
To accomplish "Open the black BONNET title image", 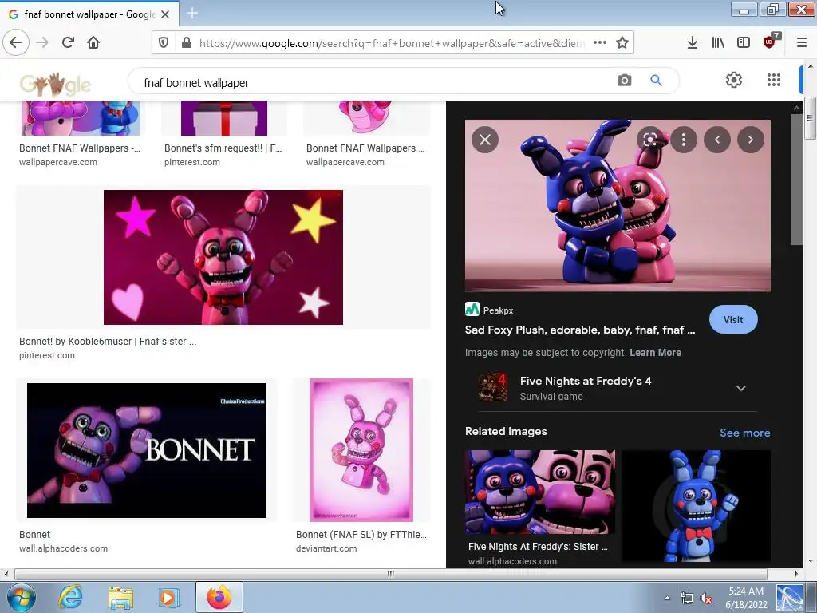I will coord(147,450).
